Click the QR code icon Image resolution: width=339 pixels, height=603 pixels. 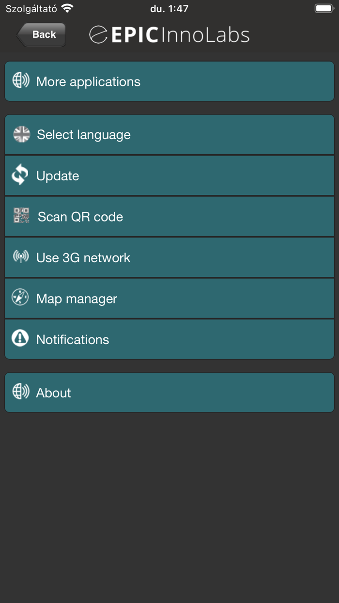click(x=21, y=216)
